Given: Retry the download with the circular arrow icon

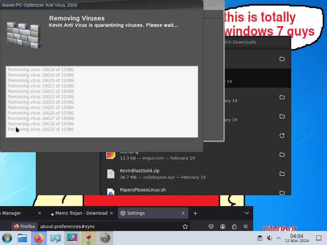Looking at the screenshot, I should [282, 136].
